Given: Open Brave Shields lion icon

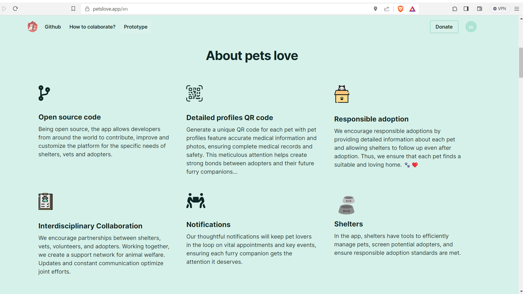Looking at the screenshot, I should 400,9.
